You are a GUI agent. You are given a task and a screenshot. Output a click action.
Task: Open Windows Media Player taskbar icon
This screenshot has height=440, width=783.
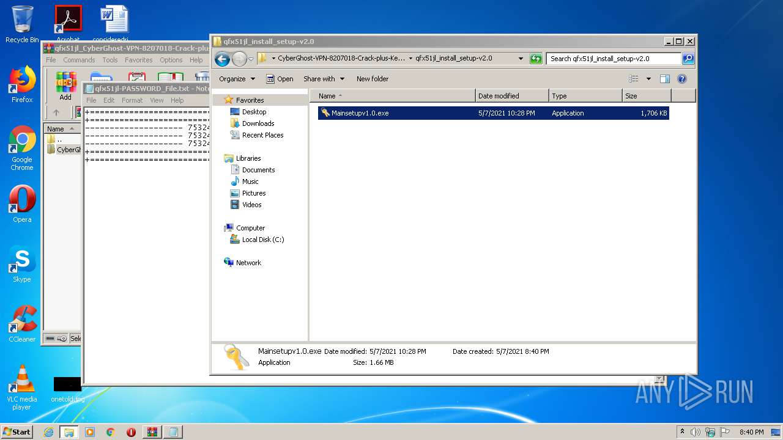coord(90,432)
